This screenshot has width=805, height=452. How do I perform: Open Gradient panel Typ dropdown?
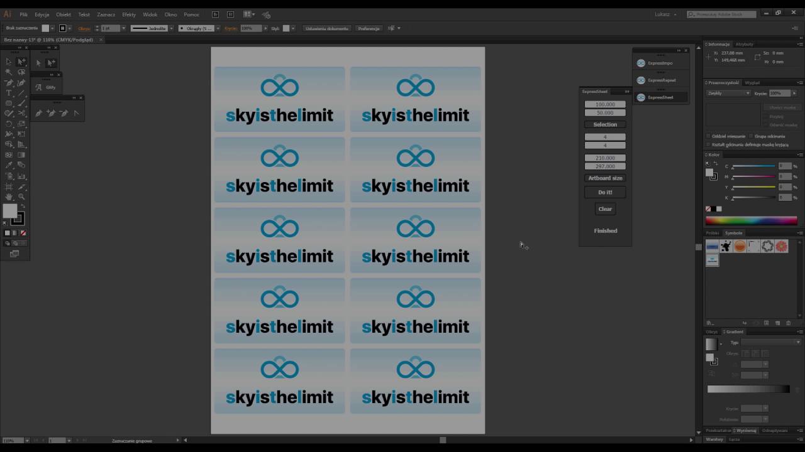771,342
